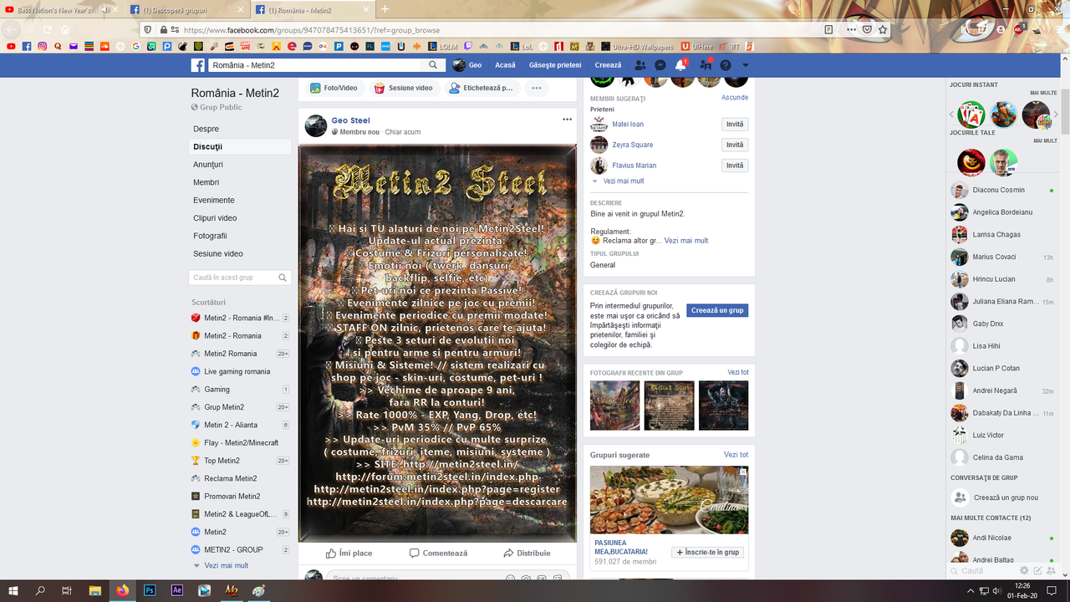Image resolution: width=1070 pixels, height=602 pixels.
Task: Select the Discuții menu item
Action: 241,146
